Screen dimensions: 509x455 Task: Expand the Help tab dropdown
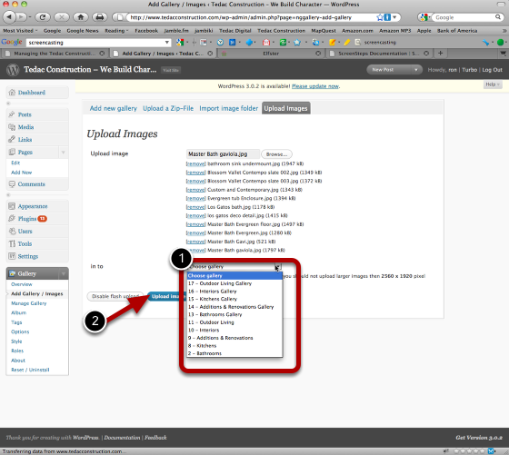click(493, 84)
